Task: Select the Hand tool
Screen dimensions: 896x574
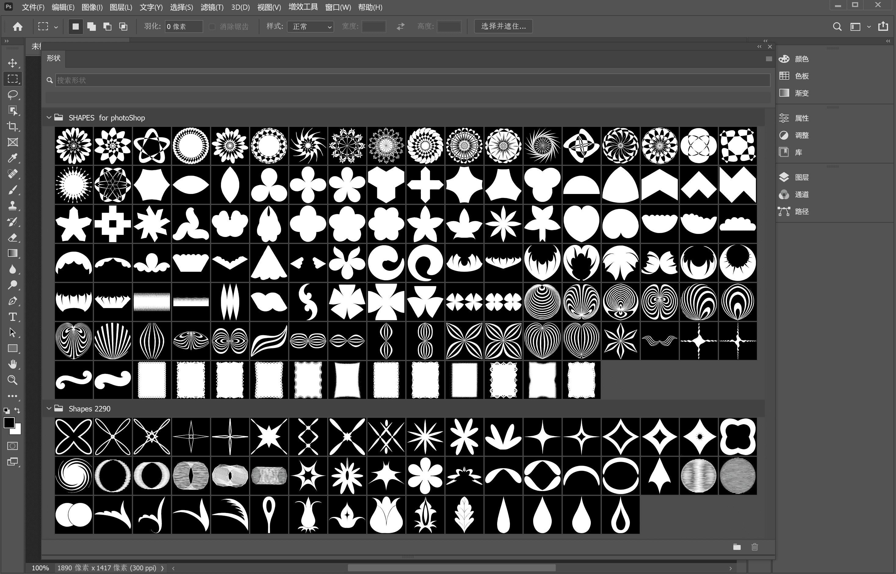Action: point(13,364)
